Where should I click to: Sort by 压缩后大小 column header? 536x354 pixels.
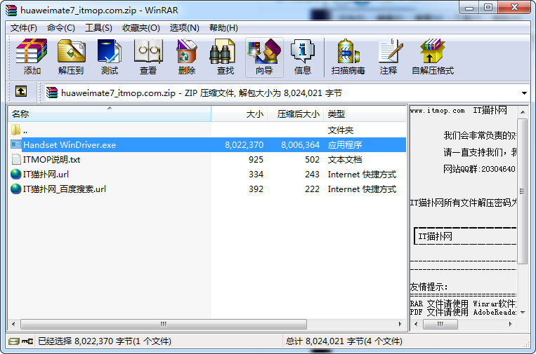click(295, 114)
